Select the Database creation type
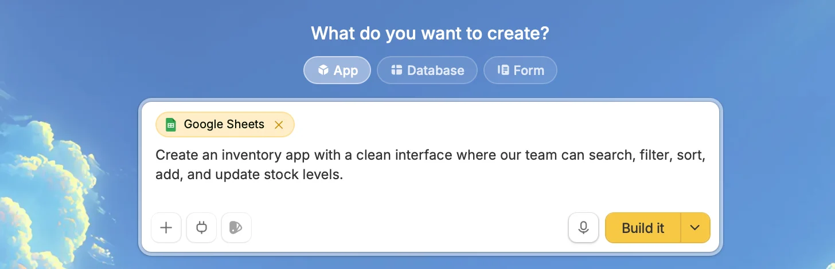 click(x=427, y=70)
